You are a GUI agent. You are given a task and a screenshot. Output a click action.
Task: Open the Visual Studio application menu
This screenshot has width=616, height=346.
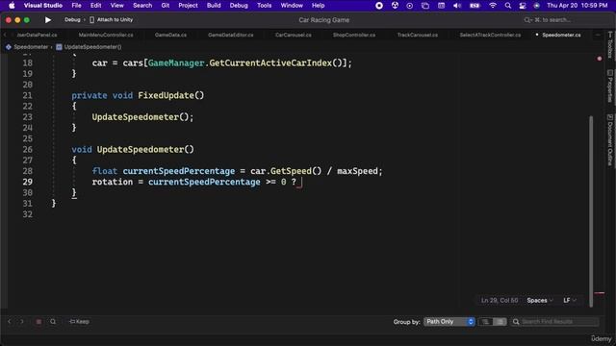[x=42, y=6]
